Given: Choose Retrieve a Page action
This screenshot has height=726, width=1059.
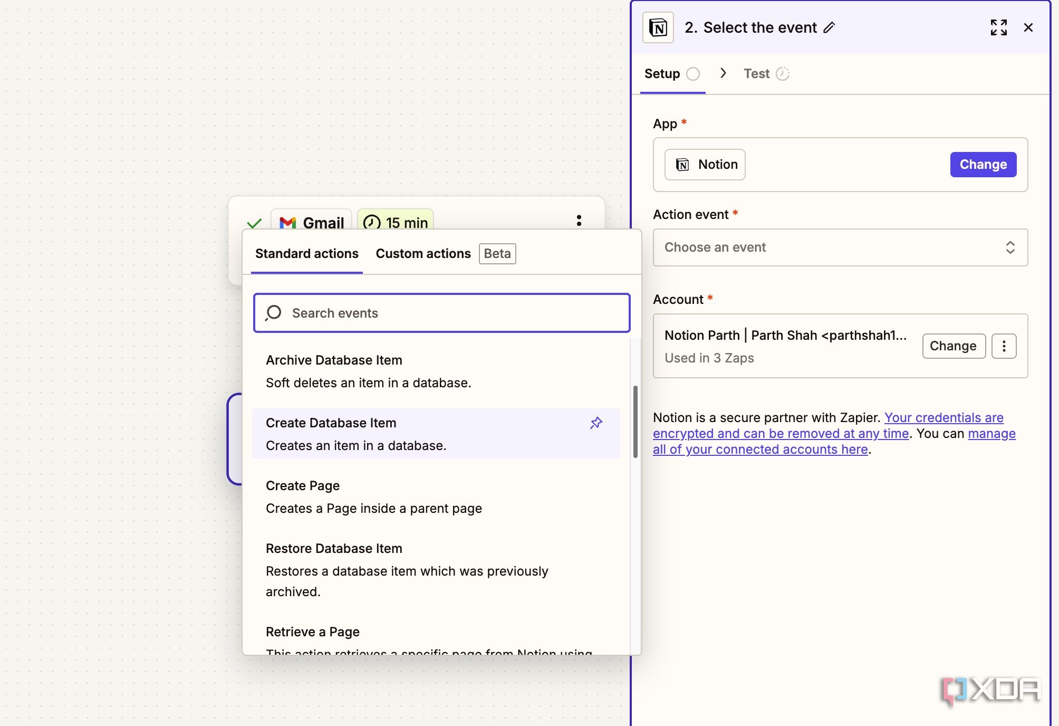Looking at the screenshot, I should point(436,637).
